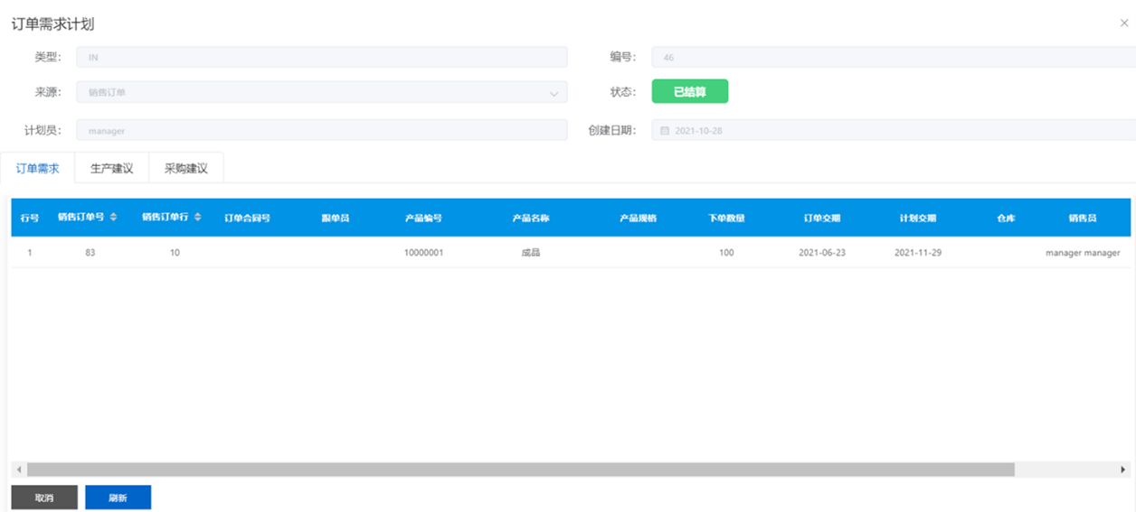
Task: Open the 创建日期 date picker field
Action: click(894, 130)
